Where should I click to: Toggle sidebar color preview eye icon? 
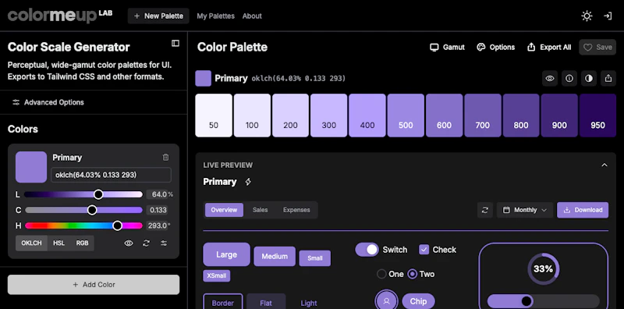coord(129,243)
